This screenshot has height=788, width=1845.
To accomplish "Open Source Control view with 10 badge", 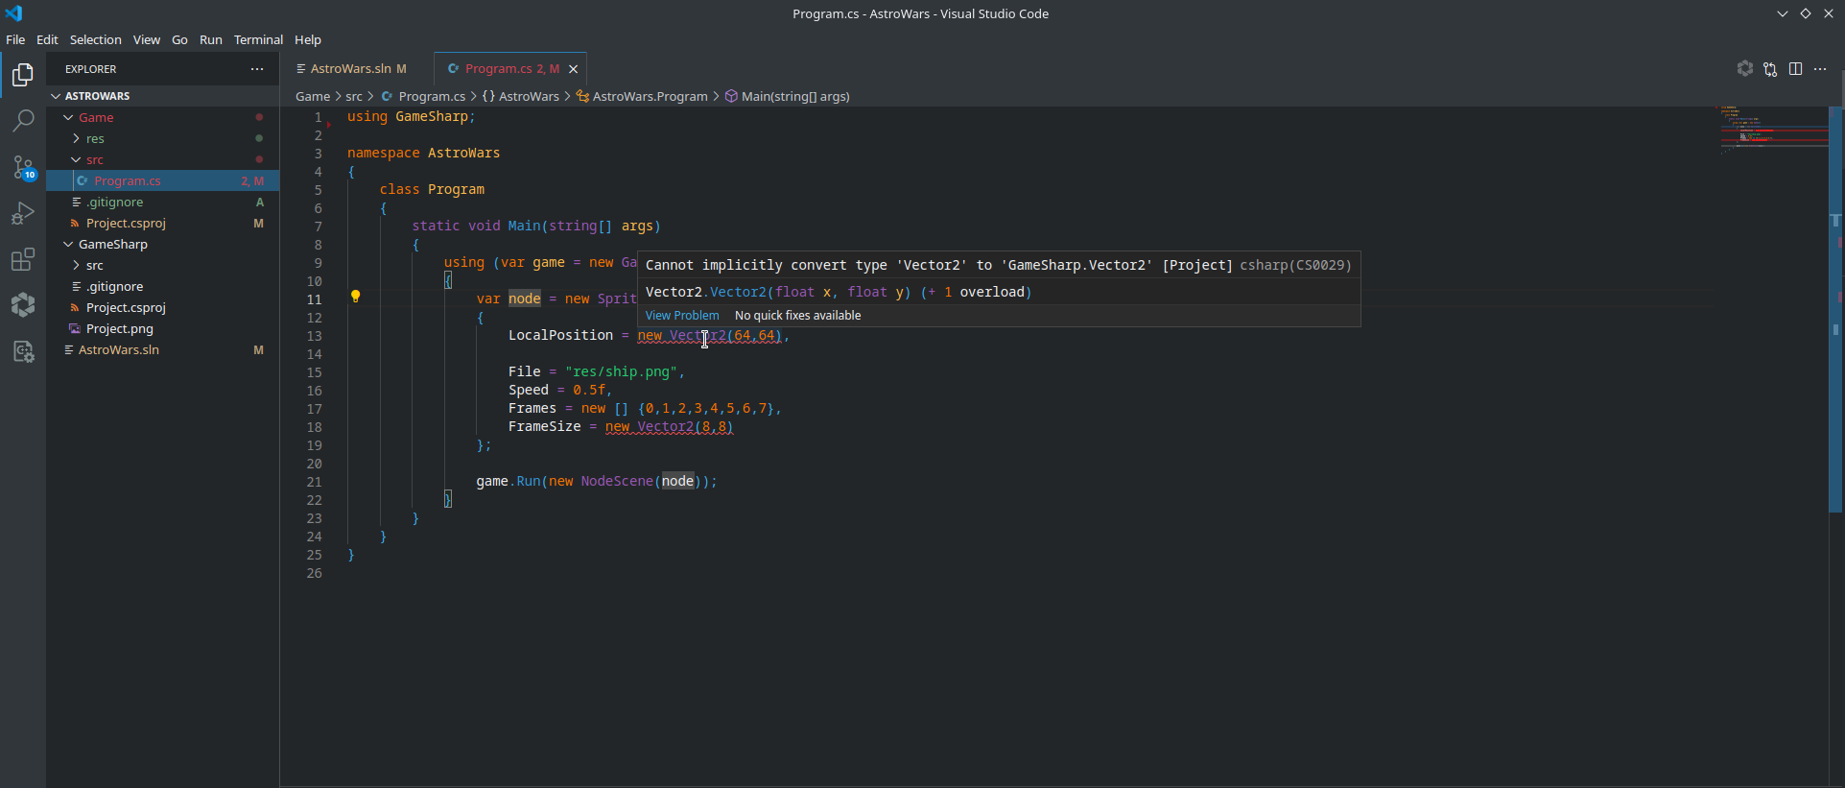I will coord(23,167).
